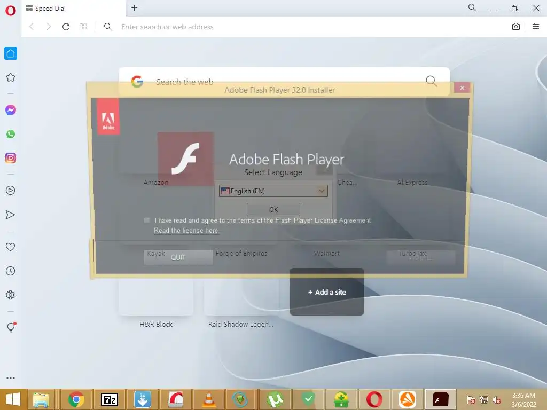The height and width of the screenshot is (410, 547).
Task: Click the forward navigation arrow
Action: [x=49, y=27]
